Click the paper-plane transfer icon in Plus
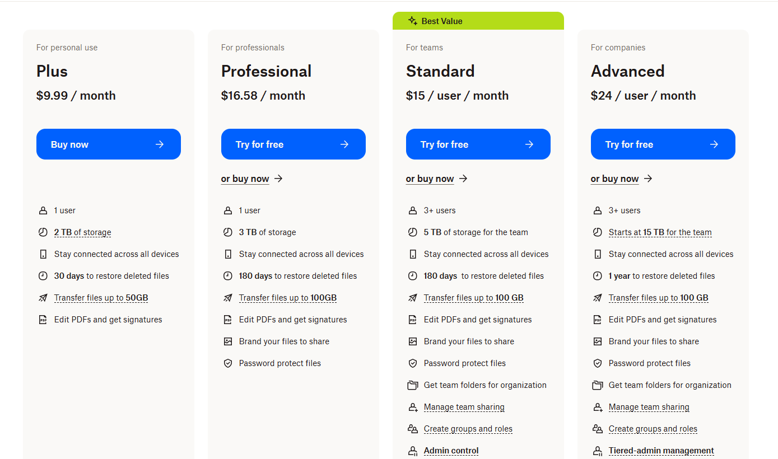 click(43, 298)
